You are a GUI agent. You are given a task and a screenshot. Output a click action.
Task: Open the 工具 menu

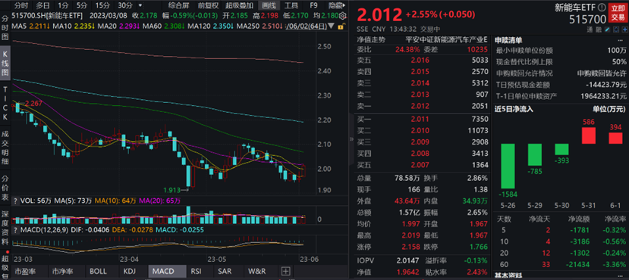[x=291, y=5]
